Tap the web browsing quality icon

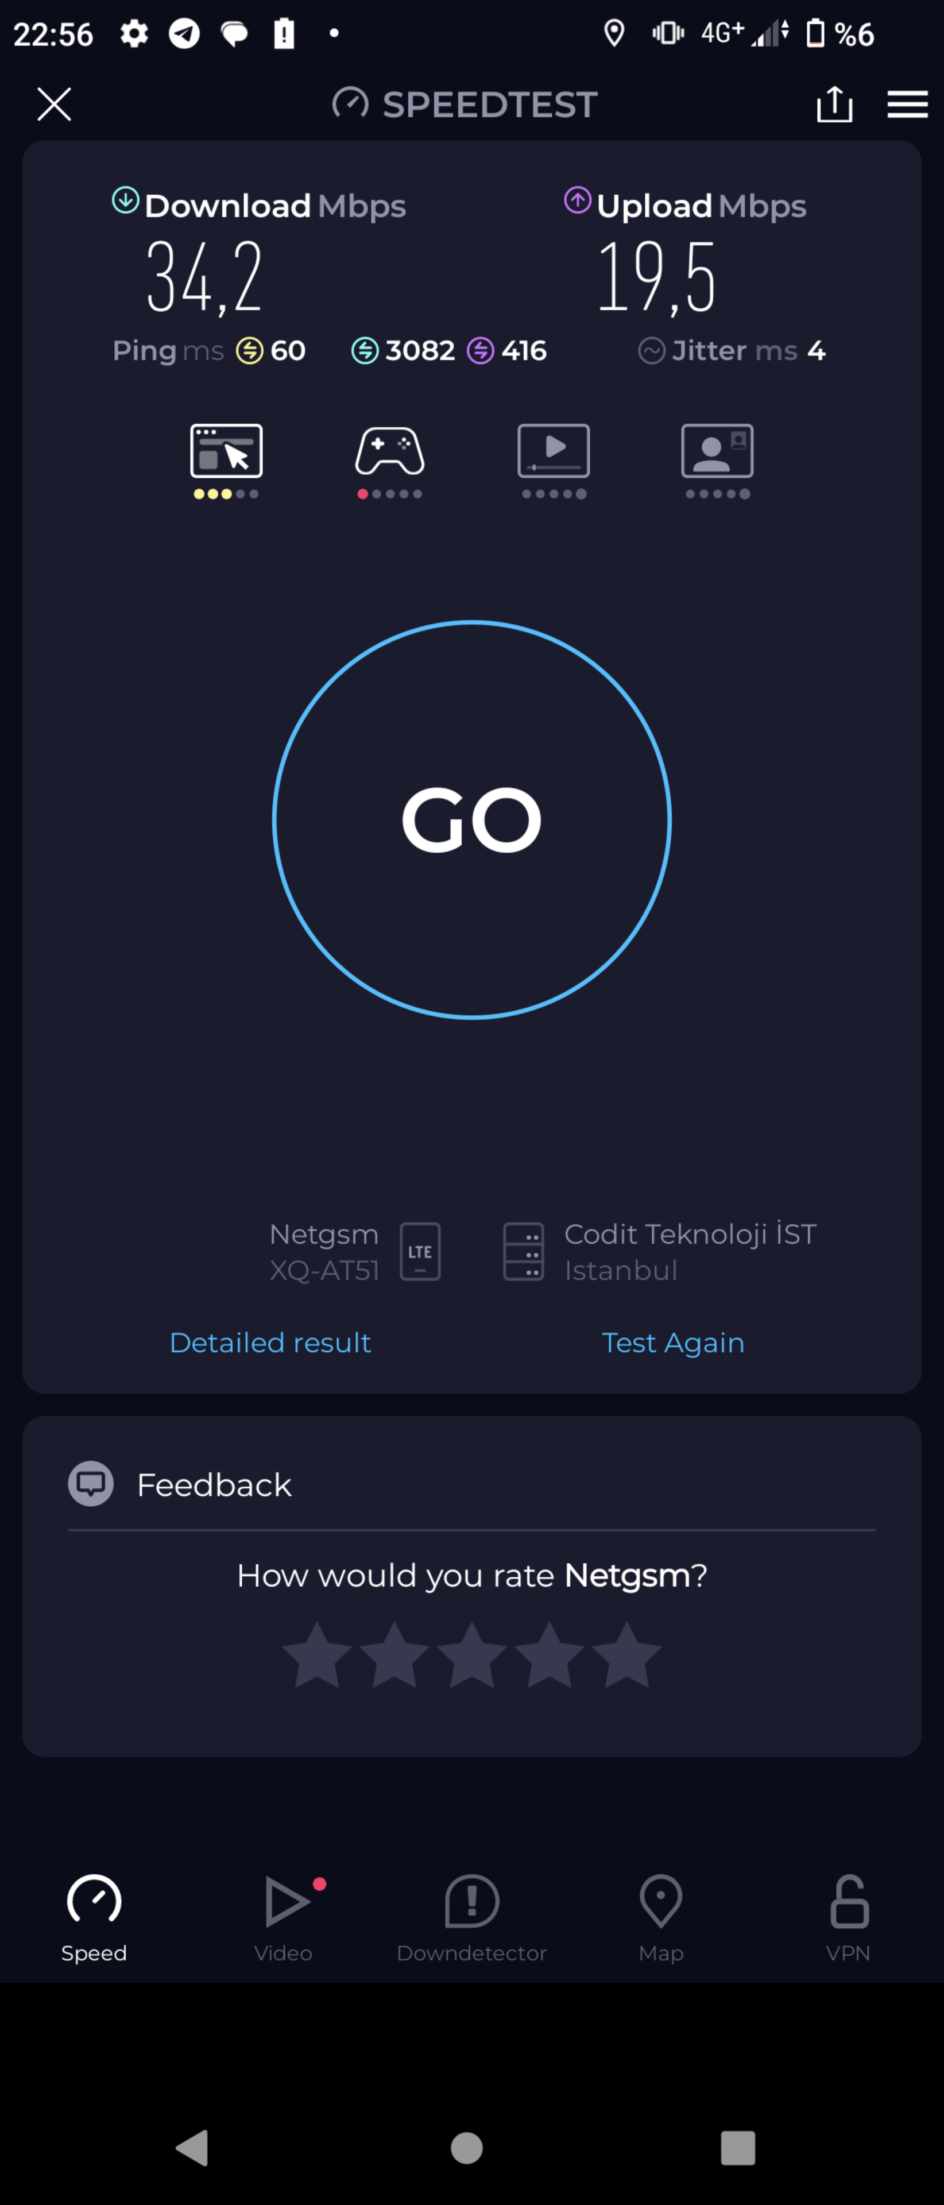226,451
